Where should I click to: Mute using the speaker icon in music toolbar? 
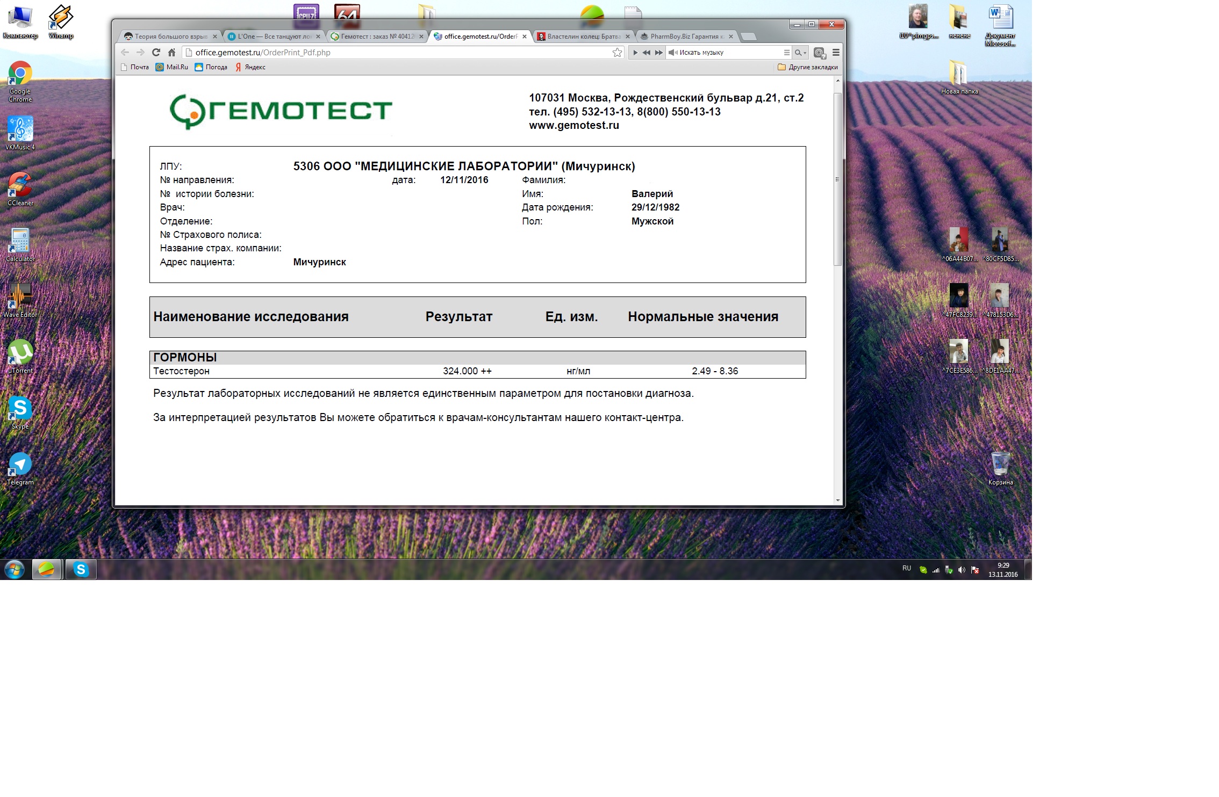(x=672, y=52)
